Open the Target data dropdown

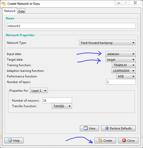pos(121,60)
